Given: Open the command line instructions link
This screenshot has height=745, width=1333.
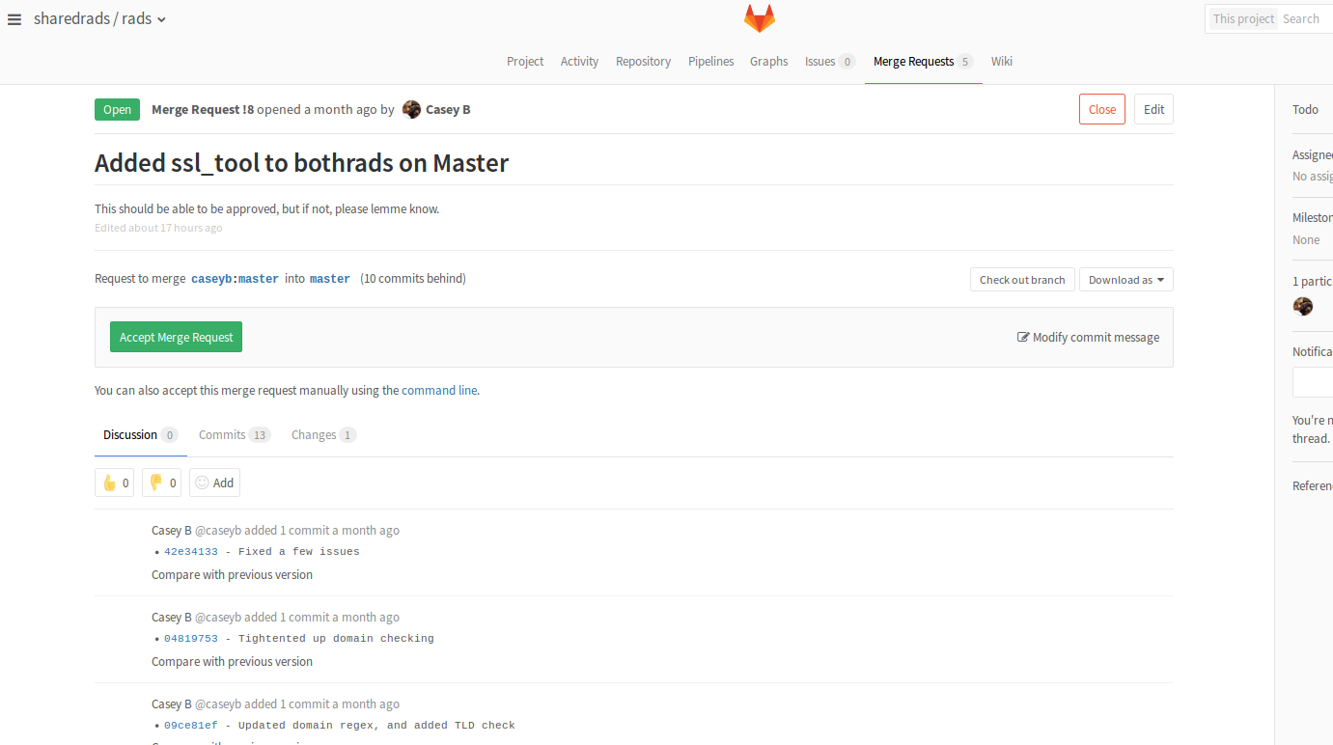Looking at the screenshot, I should pos(439,391).
